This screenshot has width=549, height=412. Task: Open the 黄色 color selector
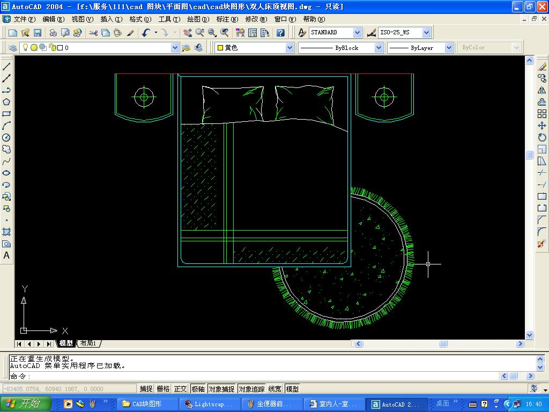point(290,48)
